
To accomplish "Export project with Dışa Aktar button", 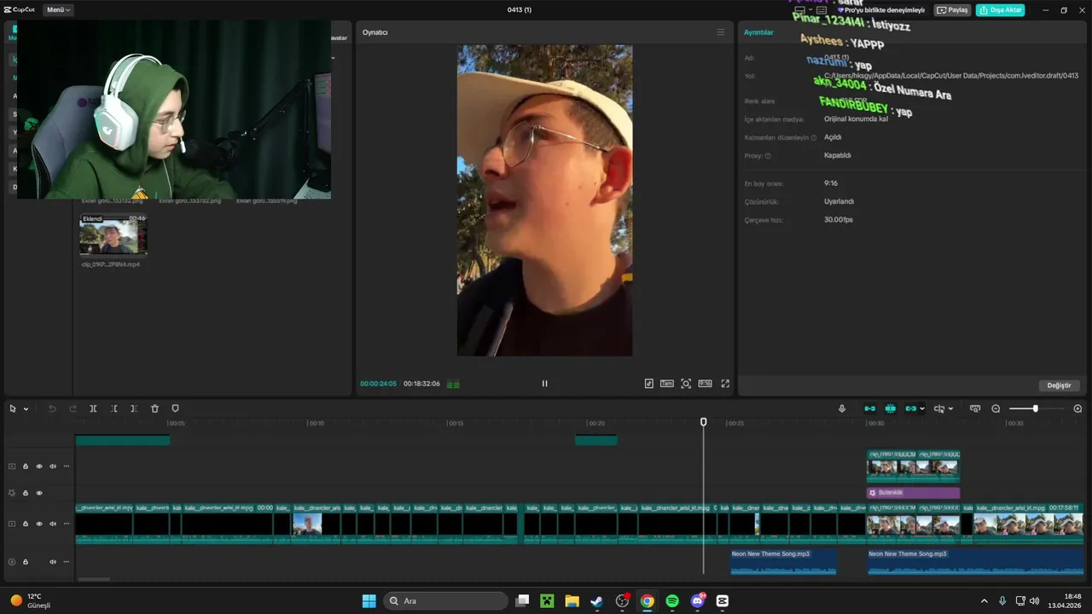I will pos(1000,10).
